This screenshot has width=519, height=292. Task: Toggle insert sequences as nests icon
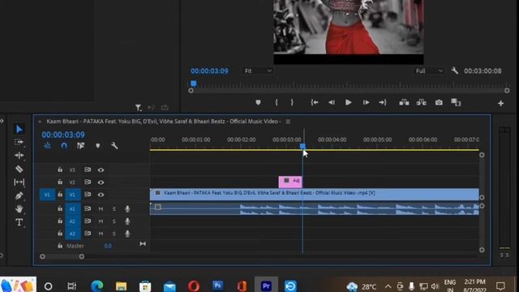(x=47, y=146)
